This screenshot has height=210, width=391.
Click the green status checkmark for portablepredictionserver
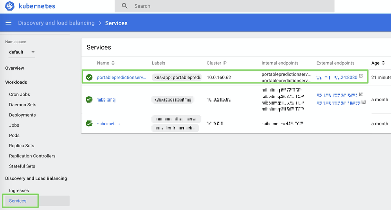pyautogui.click(x=89, y=77)
